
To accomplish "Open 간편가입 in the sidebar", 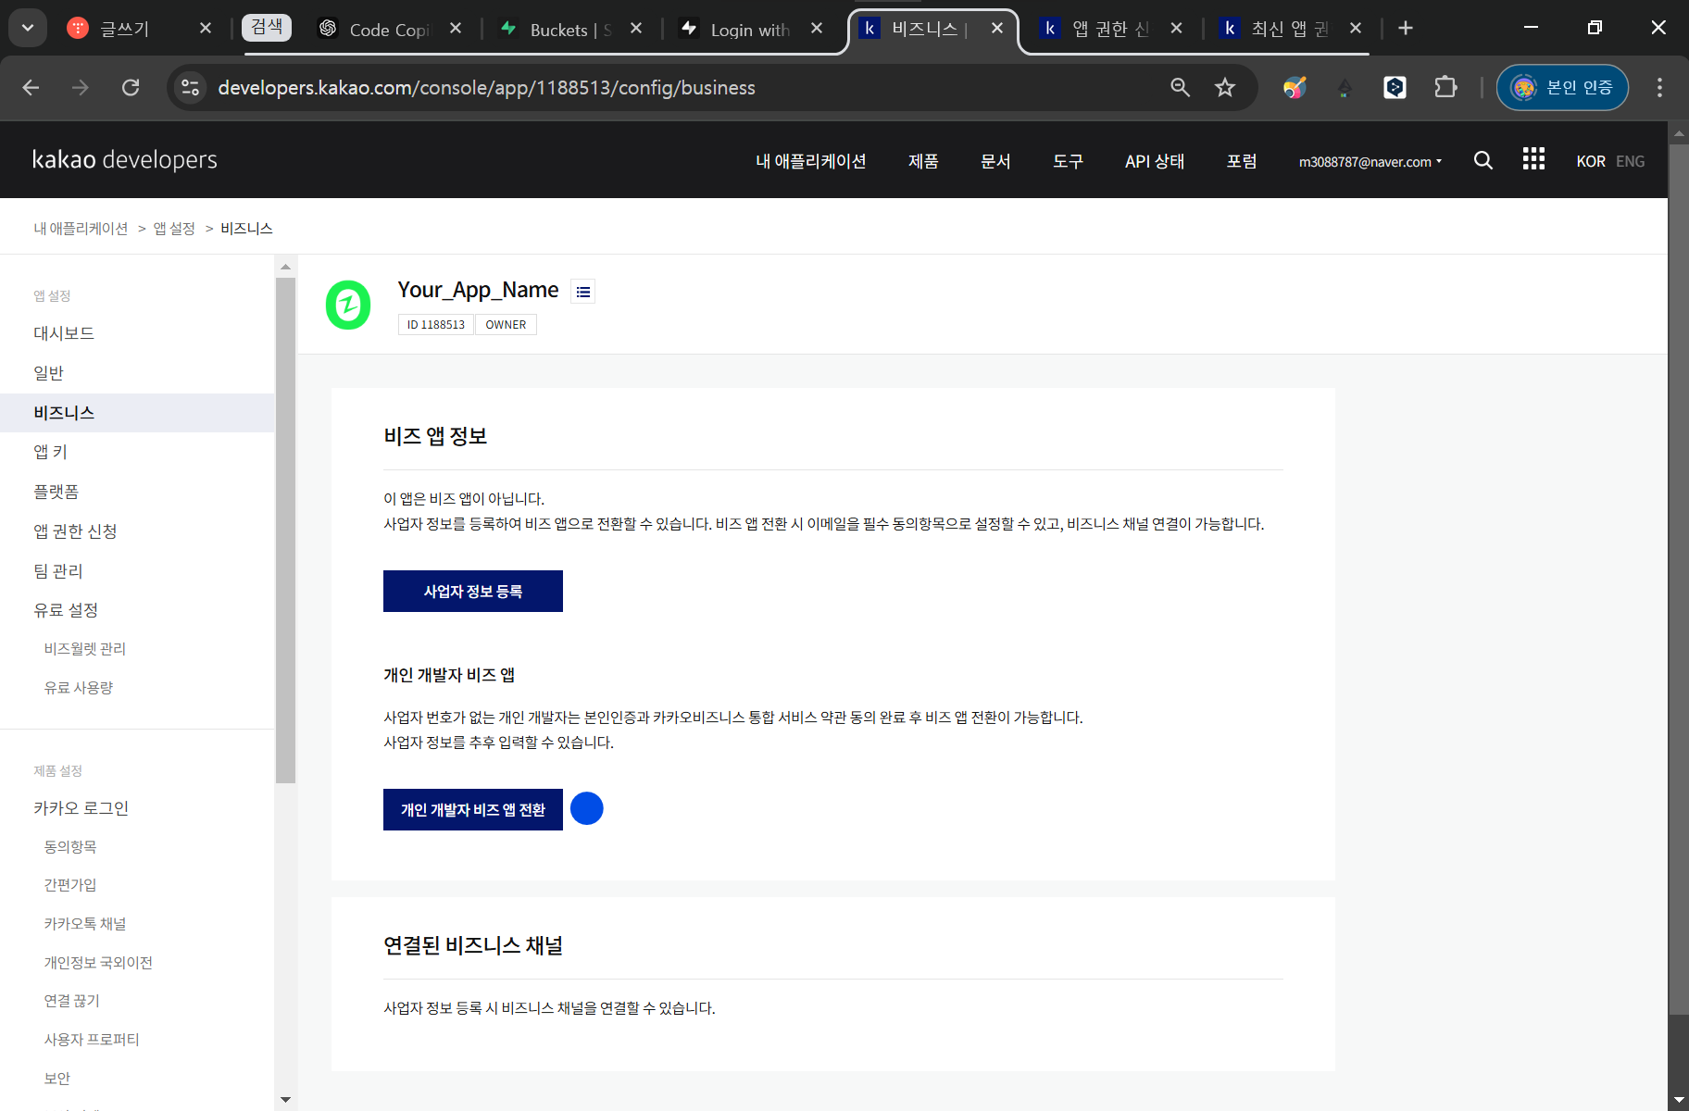I will coord(70,885).
